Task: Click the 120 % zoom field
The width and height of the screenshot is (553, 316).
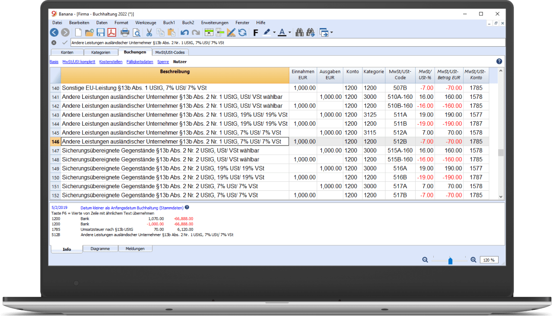Action: (489, 260)
